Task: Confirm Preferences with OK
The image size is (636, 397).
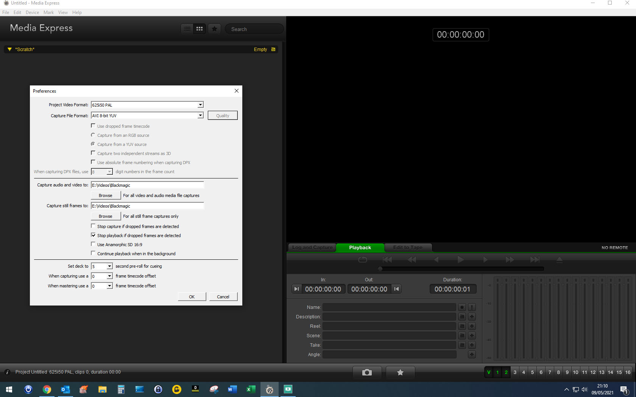Action: pos(192,296)
